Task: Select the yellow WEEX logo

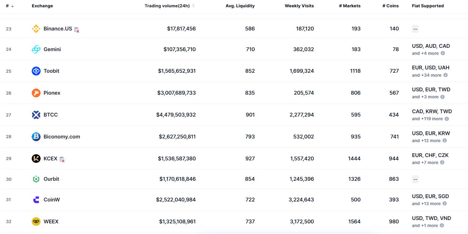Action: (x=36, y=222)
